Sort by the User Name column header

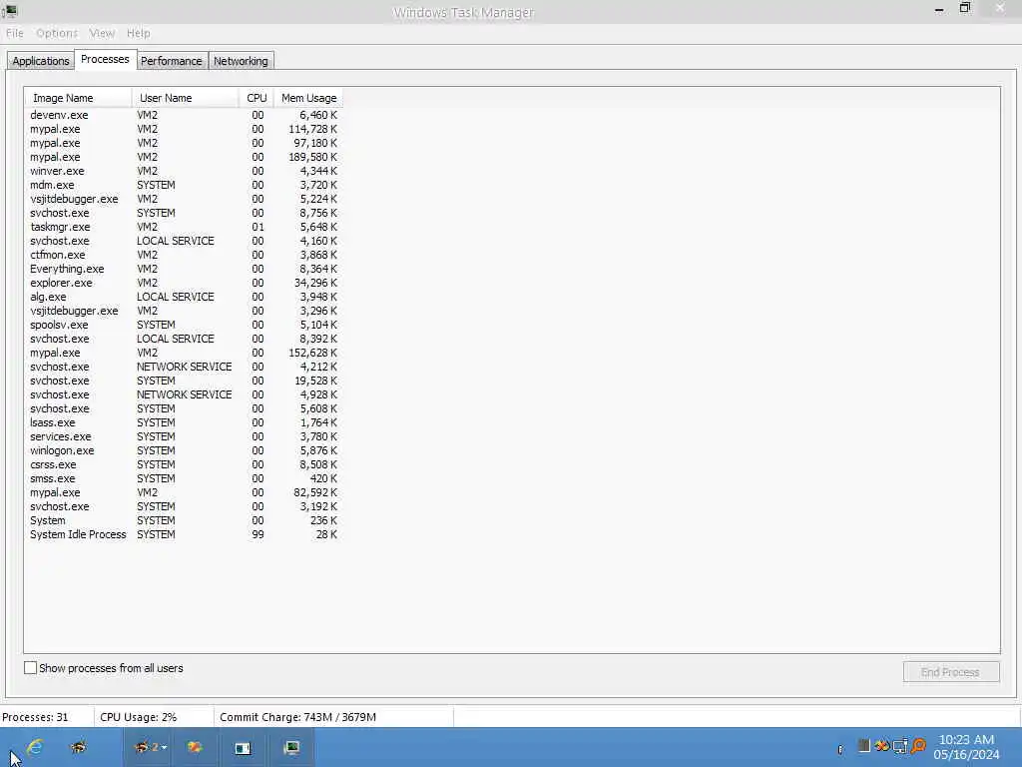point(185,98)
